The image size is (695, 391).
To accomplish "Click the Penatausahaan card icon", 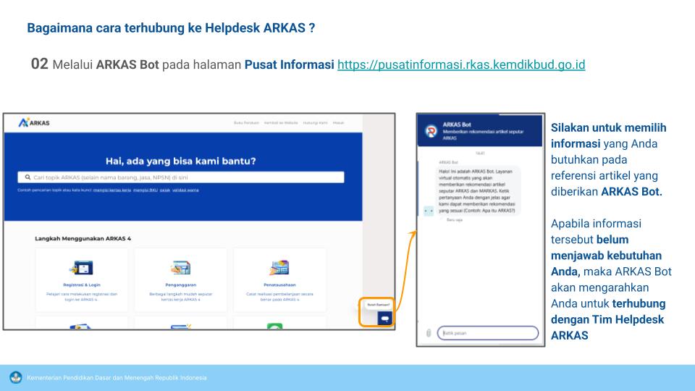I will point(279,268).
